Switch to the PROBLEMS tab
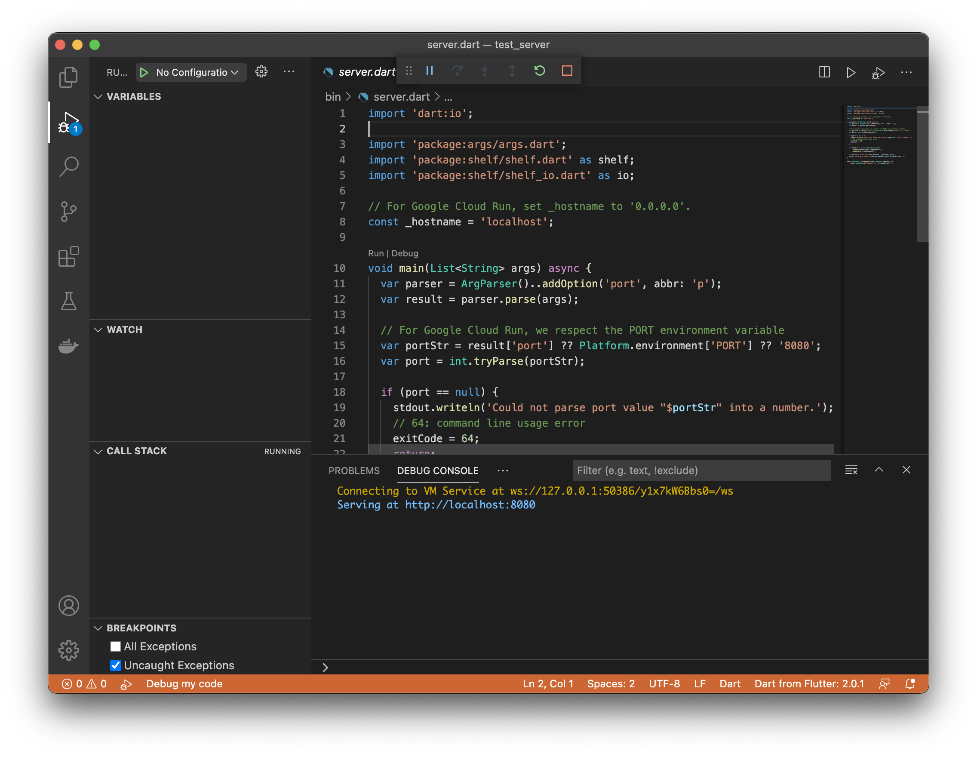Viewport: 977px width, 757px height. point(354,470)
